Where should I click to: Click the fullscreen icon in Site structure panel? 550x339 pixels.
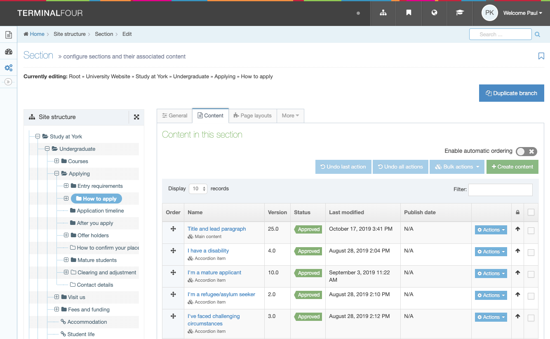tap(136, 117)
